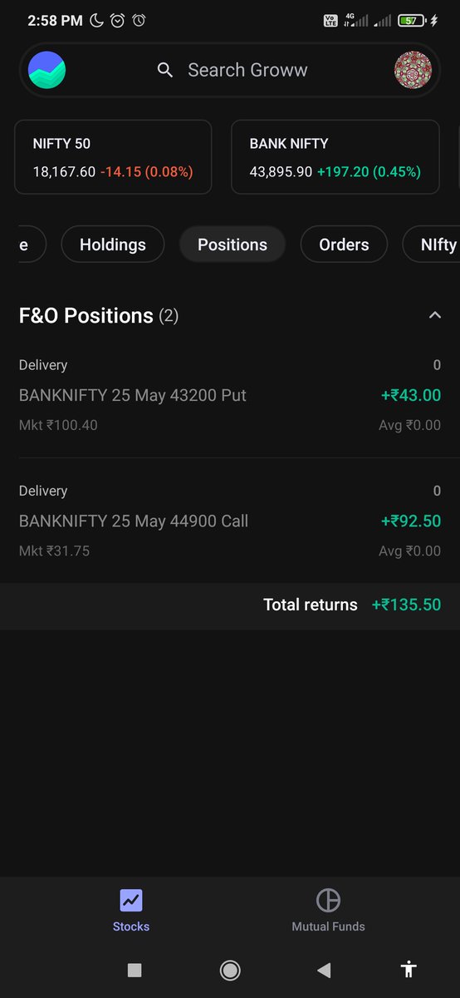Tap the search magnifier icon
This screenshot has height=998, width=460.
pyautogui.click(x=165, y=71)
